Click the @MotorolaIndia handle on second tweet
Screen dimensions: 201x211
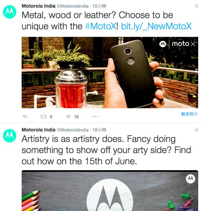(73, 130)
